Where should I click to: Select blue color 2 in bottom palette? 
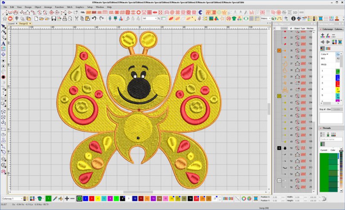tap(85, 198)
